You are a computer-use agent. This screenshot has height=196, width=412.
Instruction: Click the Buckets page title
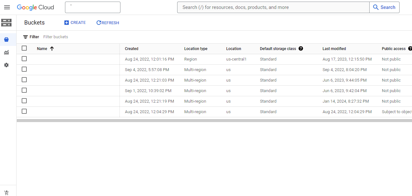click(34, 23)
